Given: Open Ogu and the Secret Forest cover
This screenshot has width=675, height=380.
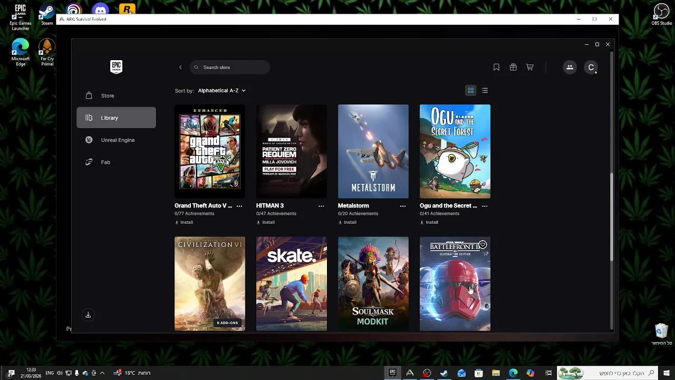Looking at the screenshot, I should pos(455,151).
